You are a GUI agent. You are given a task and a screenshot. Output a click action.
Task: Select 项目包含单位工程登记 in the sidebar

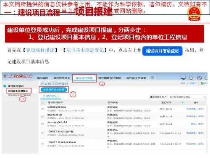pyautogui.click(x=19, y=95)
